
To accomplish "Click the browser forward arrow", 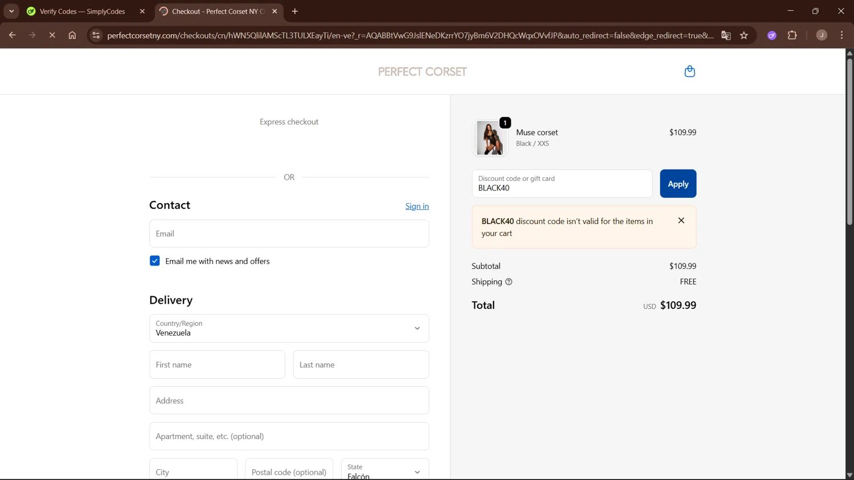I will [x=32, y=35].
